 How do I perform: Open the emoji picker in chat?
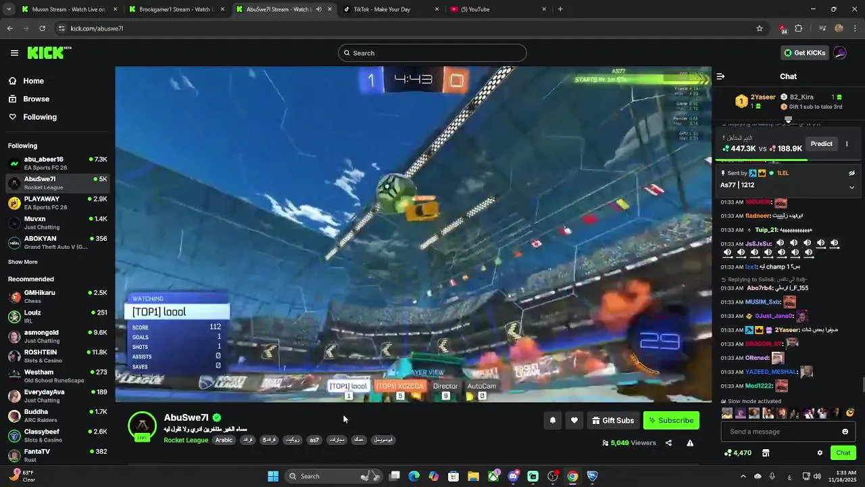pyautogui.click(x=845, y=432)
